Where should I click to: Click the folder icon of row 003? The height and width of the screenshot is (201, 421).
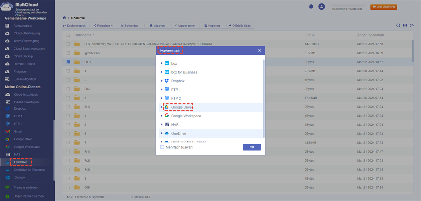[77, 89]
